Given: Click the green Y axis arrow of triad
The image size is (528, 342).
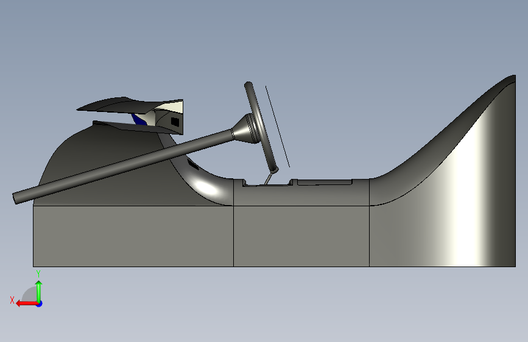Looking at the screenshot, I should 39,291.
